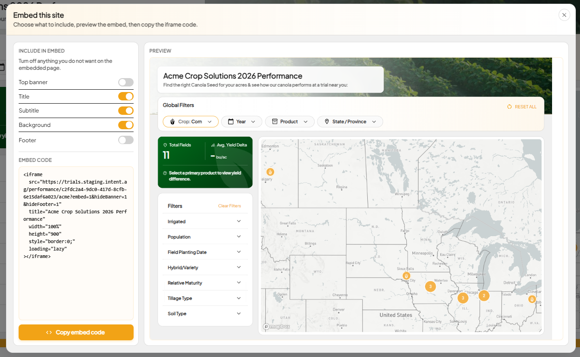Click the map marker near Calgary
This screenshot has height=357, width=580.
[x=270, y=172]
